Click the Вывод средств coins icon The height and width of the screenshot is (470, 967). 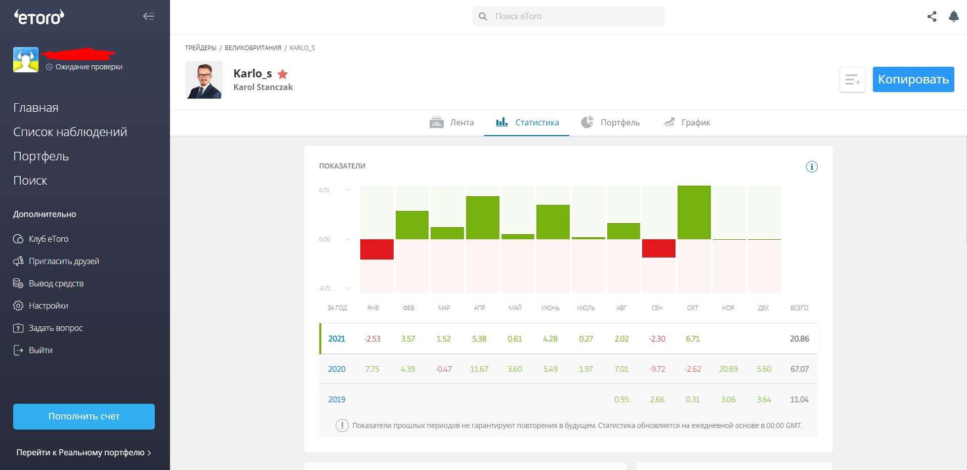point(18,283)
